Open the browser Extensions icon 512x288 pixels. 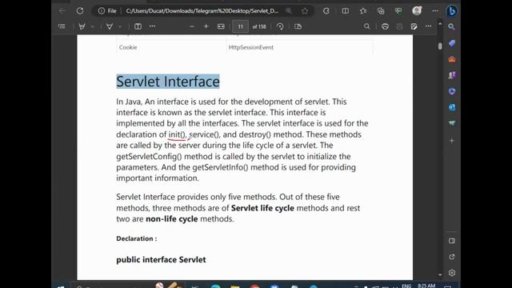pos(326,10)
